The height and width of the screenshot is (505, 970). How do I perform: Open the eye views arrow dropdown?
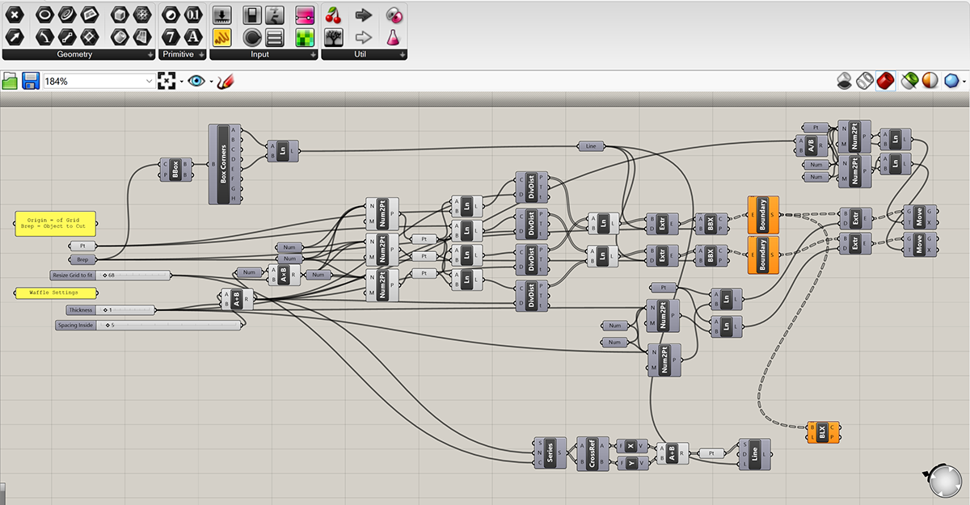[212, 82]
